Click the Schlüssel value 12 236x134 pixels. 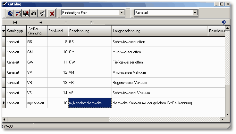coord(58,72)
